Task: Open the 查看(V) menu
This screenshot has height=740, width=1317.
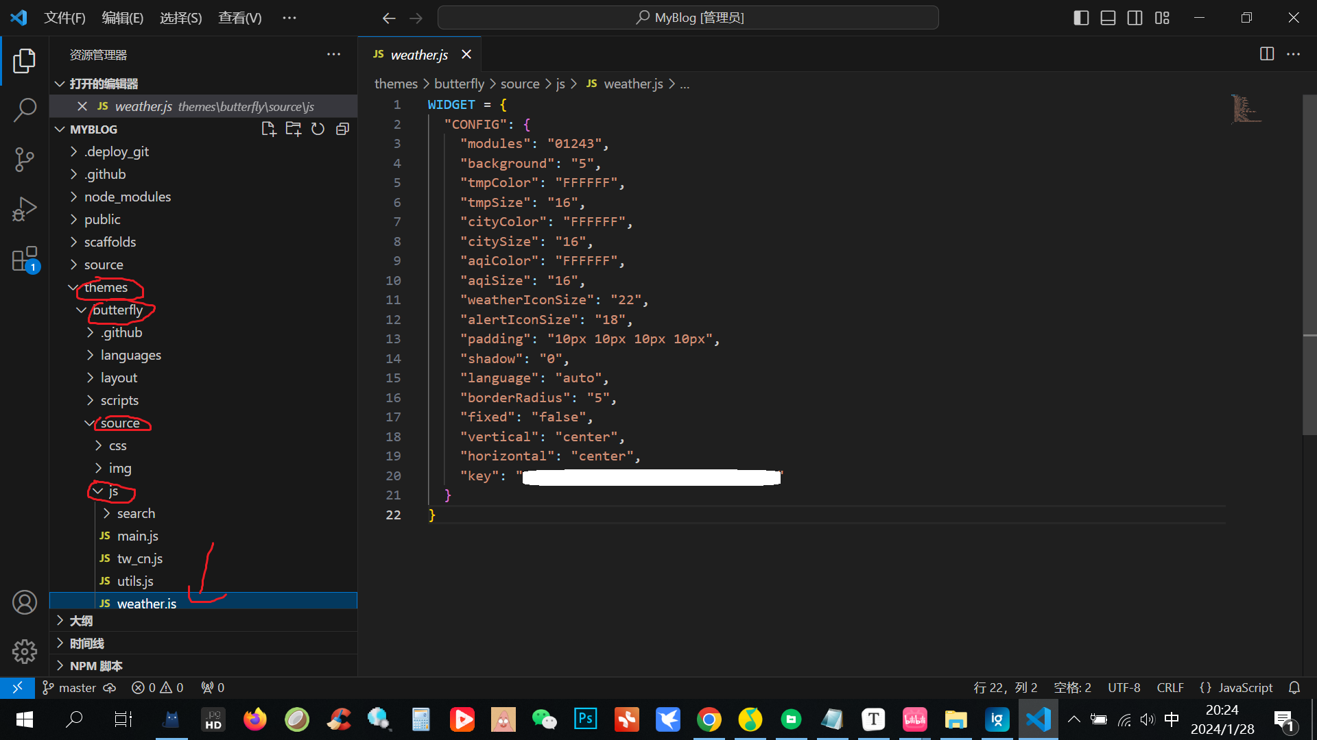Action: click(239, 18)
